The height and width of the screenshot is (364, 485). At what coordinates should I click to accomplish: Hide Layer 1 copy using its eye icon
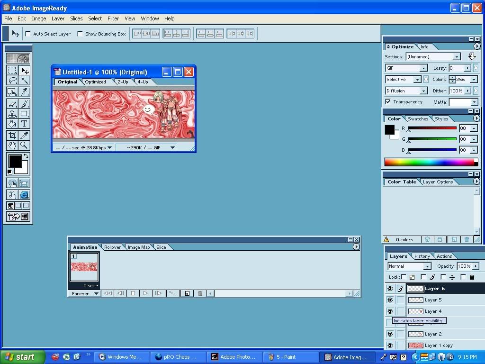click(390, 346)
